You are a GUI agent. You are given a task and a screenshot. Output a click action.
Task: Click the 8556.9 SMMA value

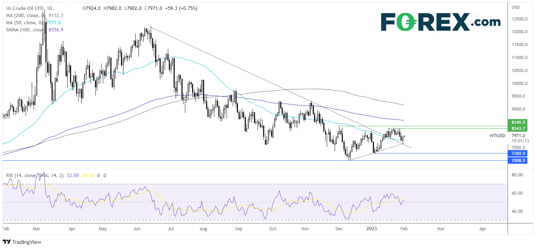[56, 30]
